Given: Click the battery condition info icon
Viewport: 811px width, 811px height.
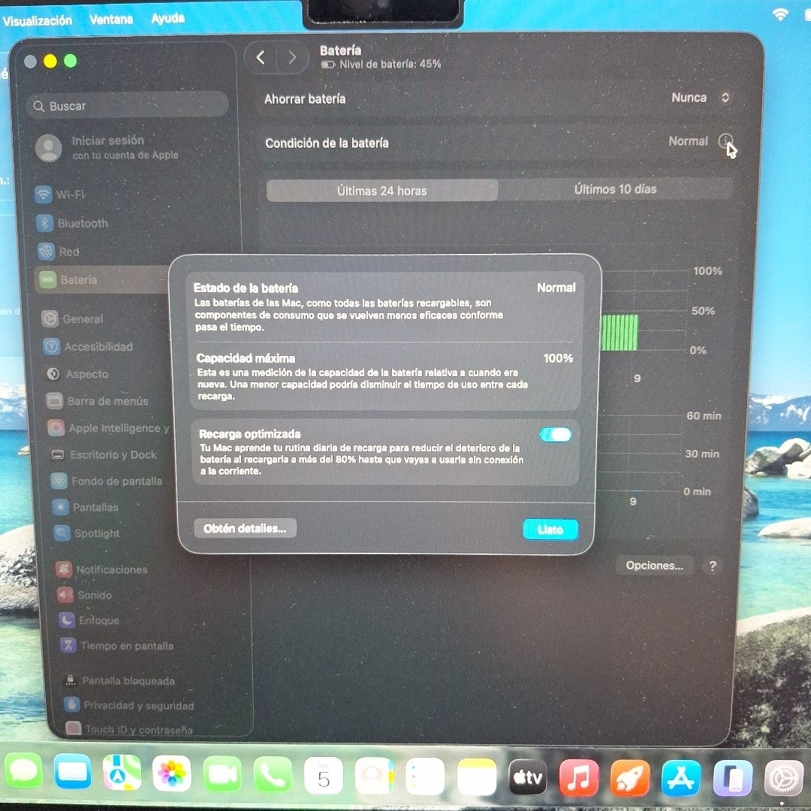Looking at the screenshot, I should point(725,141).
